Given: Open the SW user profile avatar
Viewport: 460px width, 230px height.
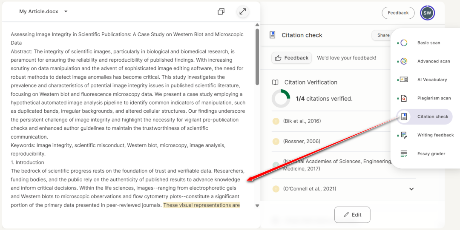Looking at the screenshot, I should 427,13.
